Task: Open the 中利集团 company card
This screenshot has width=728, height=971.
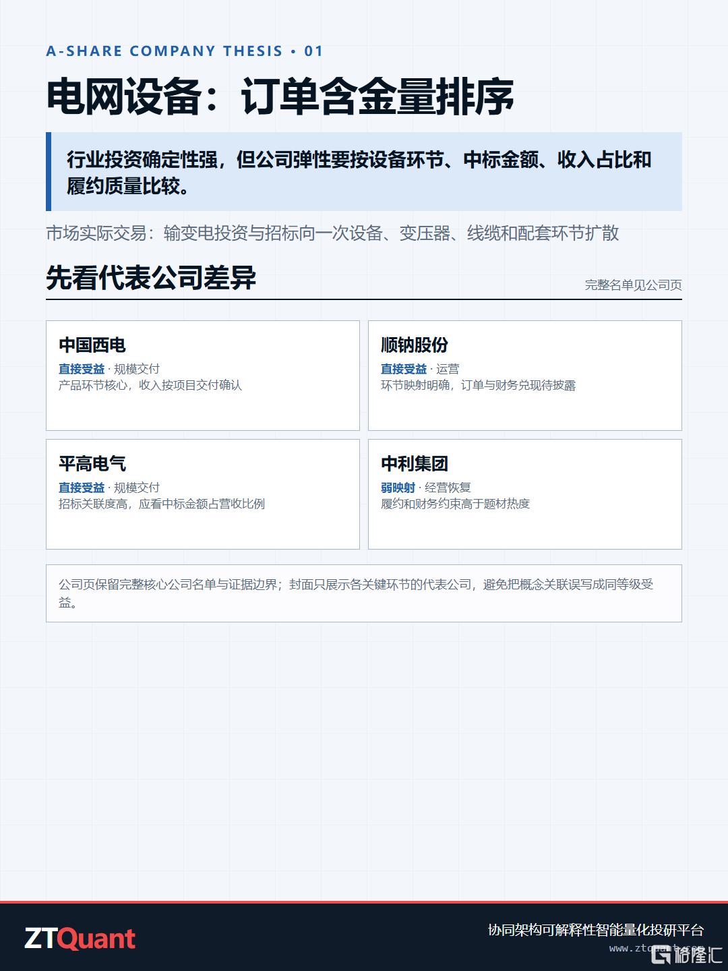Action: [525, 494]
